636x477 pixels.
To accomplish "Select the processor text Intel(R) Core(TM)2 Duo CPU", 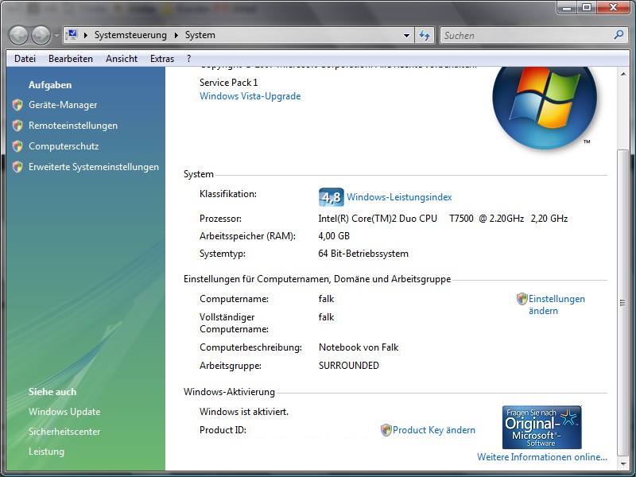I will [378, 219].
